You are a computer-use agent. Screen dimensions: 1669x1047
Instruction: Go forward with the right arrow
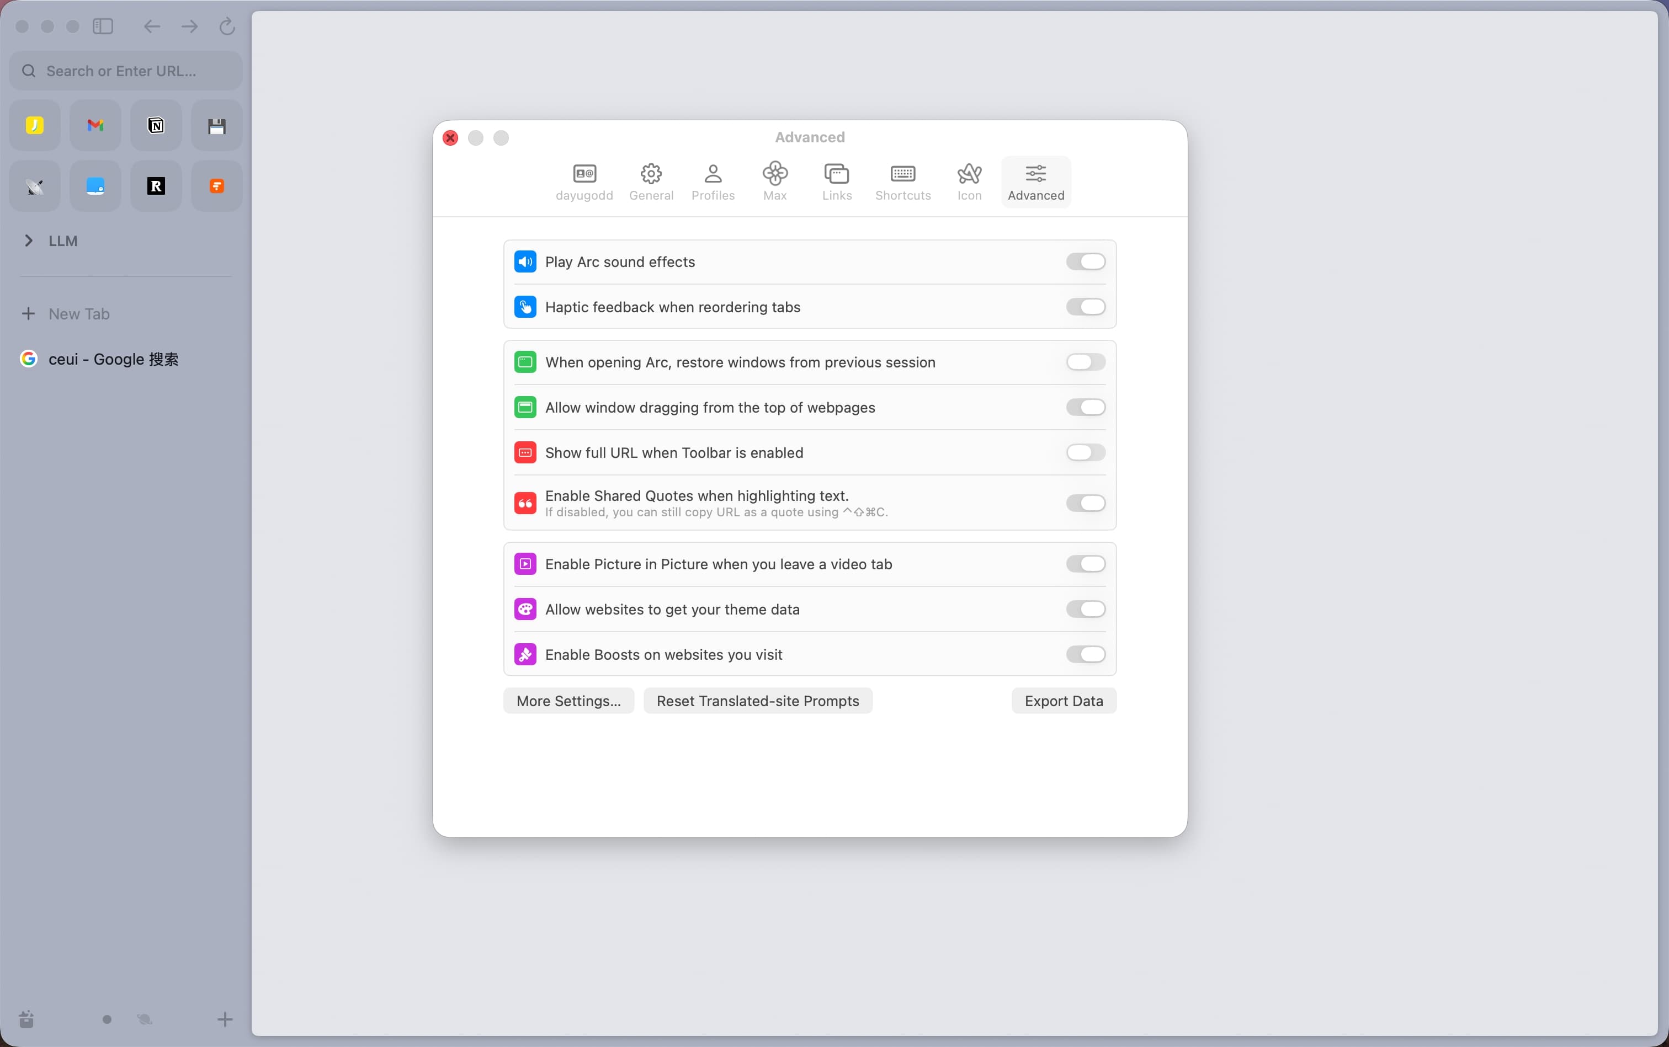click(x=189, y=26)
